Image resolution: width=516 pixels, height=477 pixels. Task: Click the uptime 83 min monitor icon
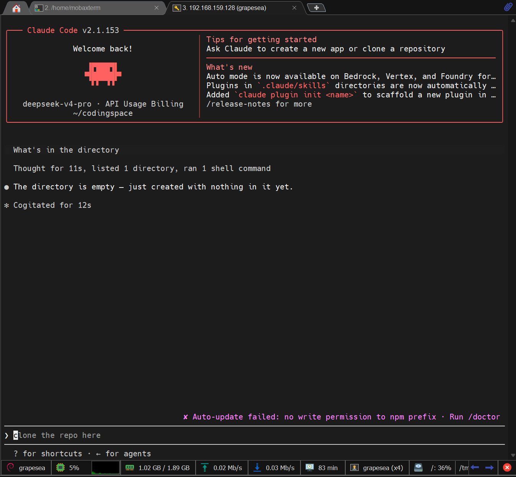(310, 467)
